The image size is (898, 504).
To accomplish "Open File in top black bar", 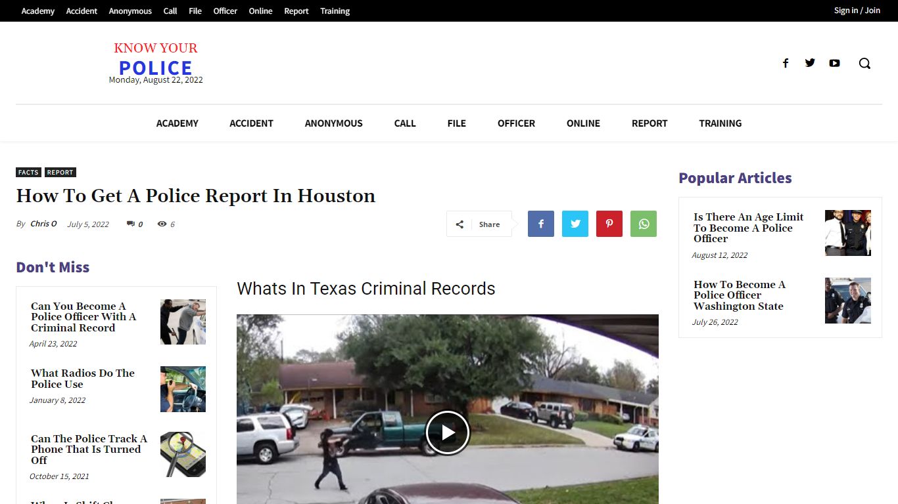I will [x=195, y=10].
